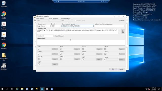Check the Domain field checkbox
Image resolution: width=162 pixels, height=91 pixels.
(x=83, y=49)
